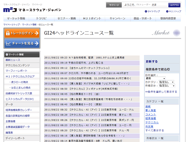Screen dimensions: 186x142
Task: Open the 08:40 海江田経済産業相 news item
Action: (x=92, y=99)
